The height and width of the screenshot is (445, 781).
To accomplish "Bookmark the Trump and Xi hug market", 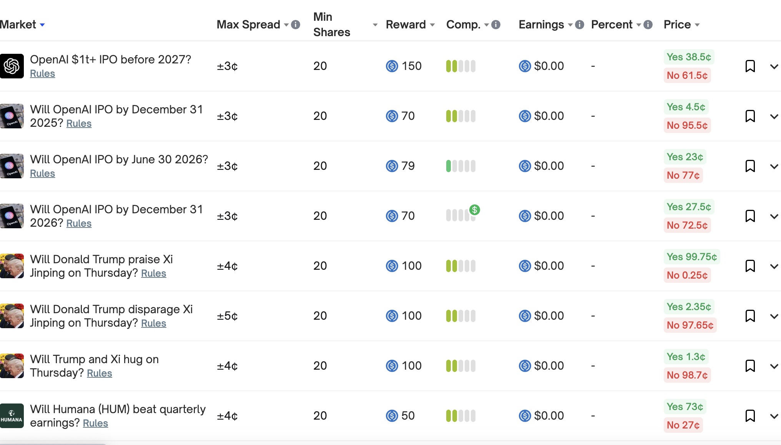I will click(750, 366).
